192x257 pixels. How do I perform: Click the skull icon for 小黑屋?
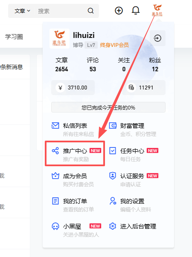(x=55, y=226)
